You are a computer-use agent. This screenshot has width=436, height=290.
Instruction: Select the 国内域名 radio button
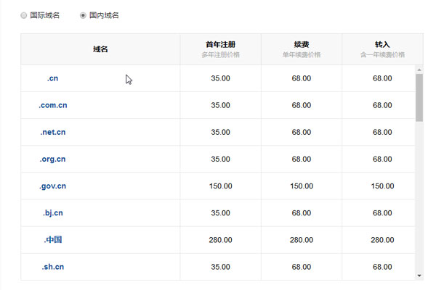(83, 15)
